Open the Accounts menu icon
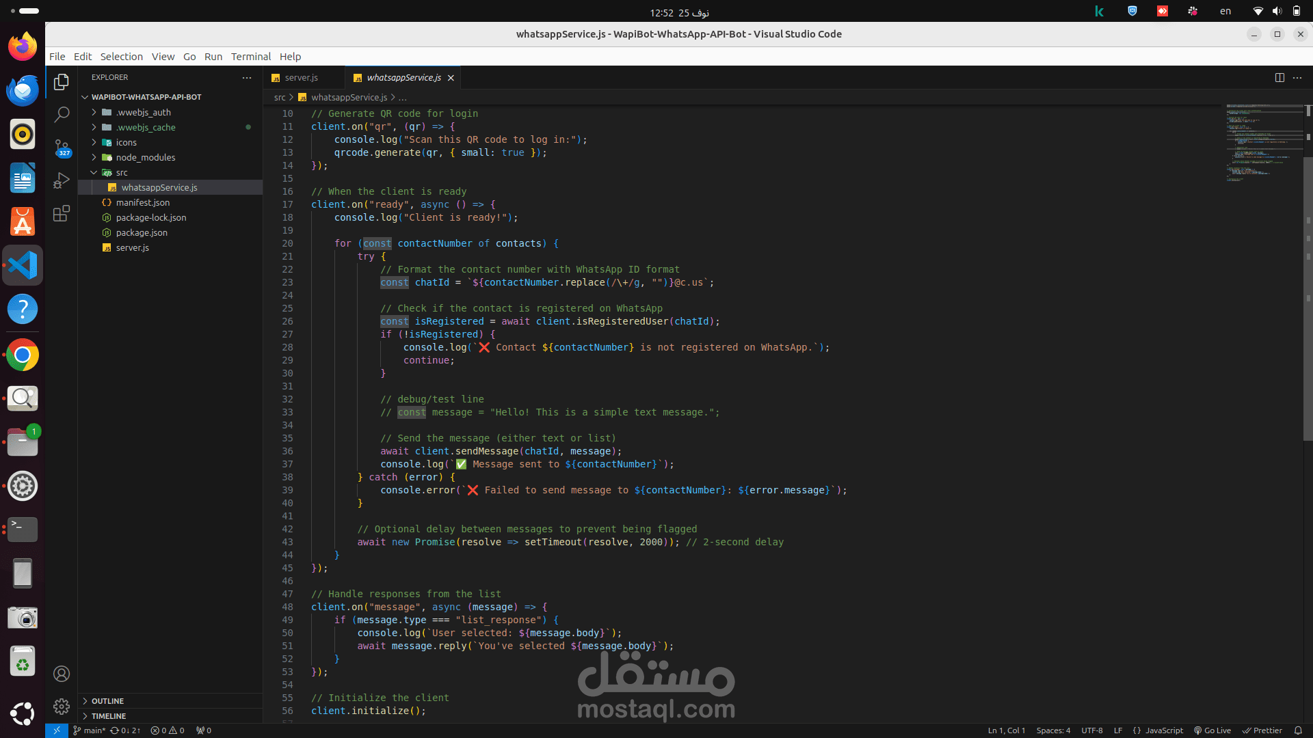 [62, 674]
